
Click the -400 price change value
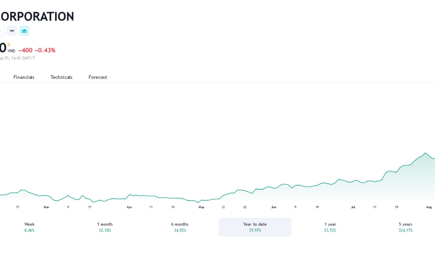(x=25, y=50)
